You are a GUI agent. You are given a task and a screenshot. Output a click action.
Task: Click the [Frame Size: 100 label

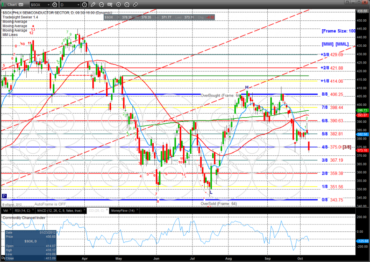339,31
